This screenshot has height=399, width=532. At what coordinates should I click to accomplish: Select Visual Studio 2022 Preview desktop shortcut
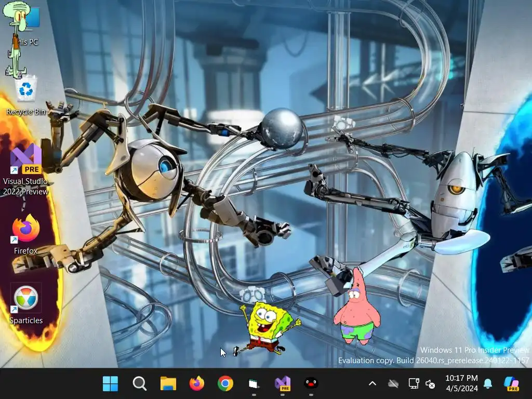pyautogui.click(x=26, y=169)
